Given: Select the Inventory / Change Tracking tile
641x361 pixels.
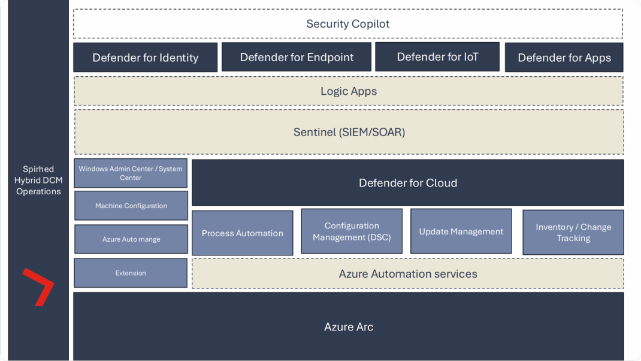Looking at the screenshot, I should coord(573,232).
